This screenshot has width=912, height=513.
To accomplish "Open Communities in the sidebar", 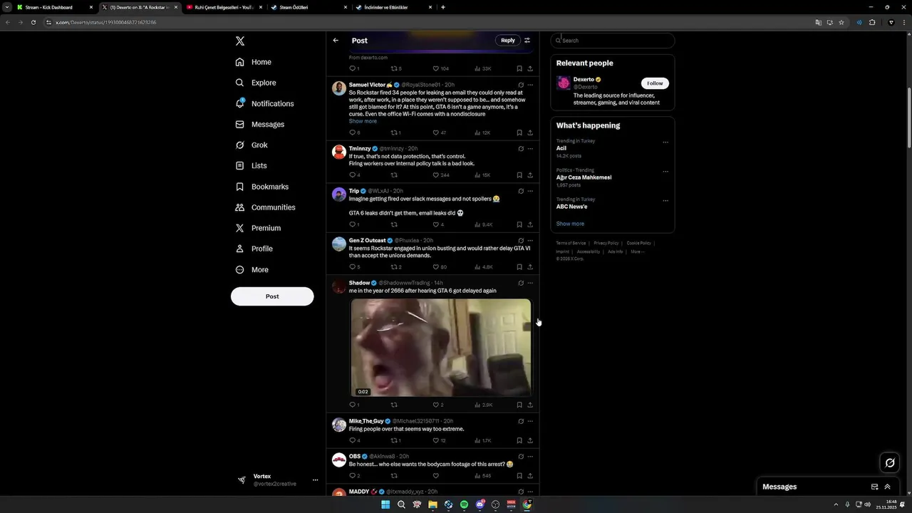I will coord(265,207).
